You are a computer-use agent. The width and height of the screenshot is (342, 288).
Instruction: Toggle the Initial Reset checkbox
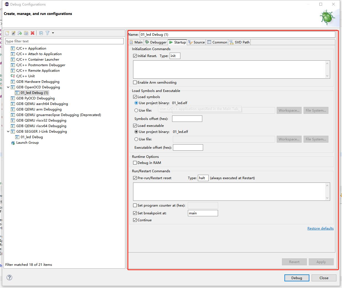point(135,56)
